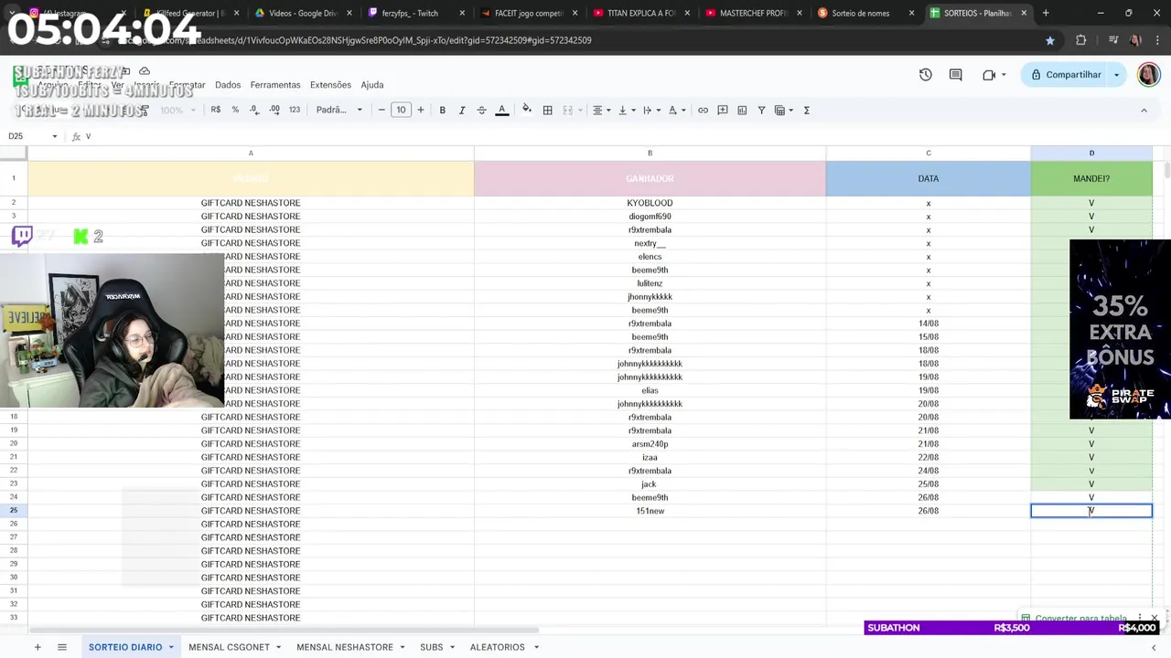The image size is (1171, 658).
Task: Open the comments panel icon
Action: [x=956, y=75]
